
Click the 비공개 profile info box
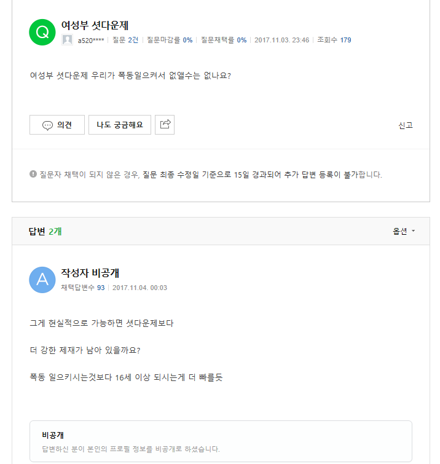click(x=221, y=441)
